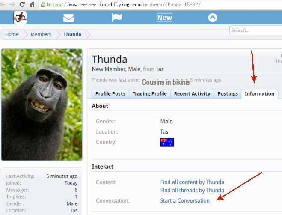
Task: Click the 5 minutes ago text in sidebar
Action: pos(62,176)
